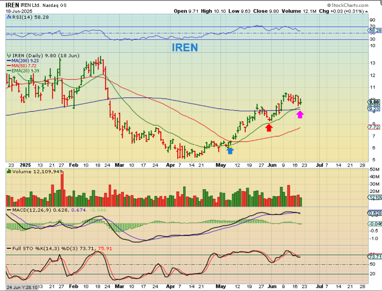Click the 0.628 MACD axis value tag
This screenshot has height=291, width=382.
[x=375, y=213]
